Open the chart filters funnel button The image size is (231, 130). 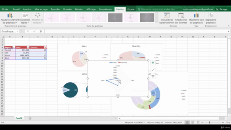[153, 77]
